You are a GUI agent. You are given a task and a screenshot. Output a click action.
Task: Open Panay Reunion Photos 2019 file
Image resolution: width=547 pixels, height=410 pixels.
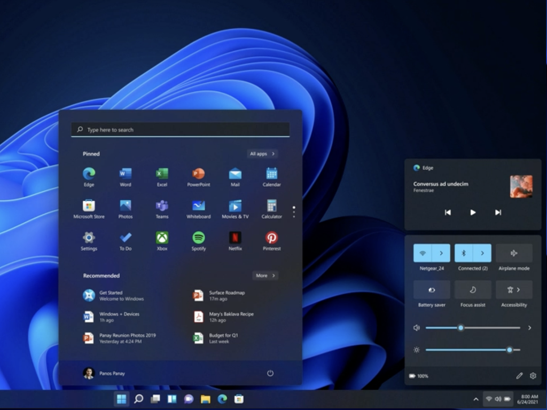tap(120, 338)
